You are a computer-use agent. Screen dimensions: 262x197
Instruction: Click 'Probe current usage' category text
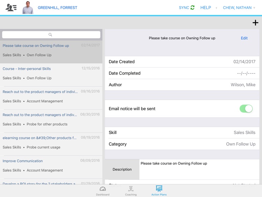pos(43,147)
